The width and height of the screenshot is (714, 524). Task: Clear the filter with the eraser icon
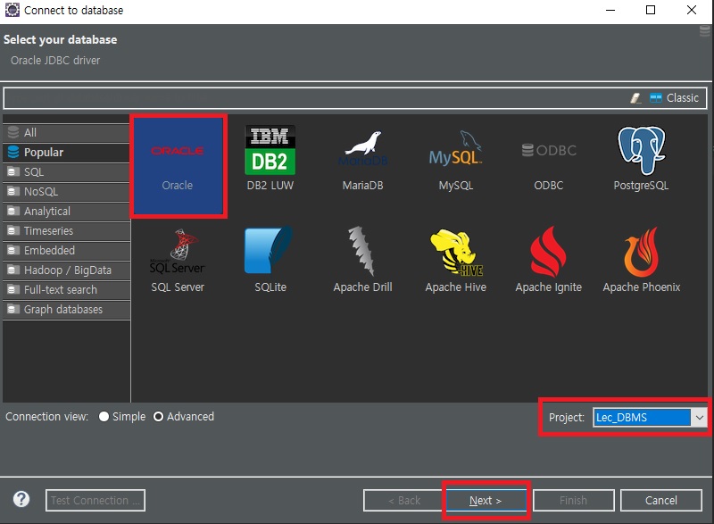[x=635, y=98]
